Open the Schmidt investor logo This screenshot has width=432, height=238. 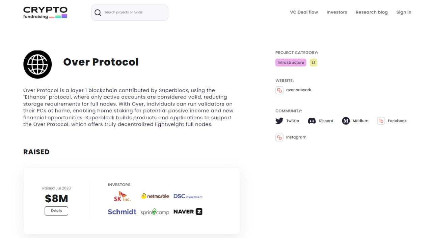click(x=122, y=212)
